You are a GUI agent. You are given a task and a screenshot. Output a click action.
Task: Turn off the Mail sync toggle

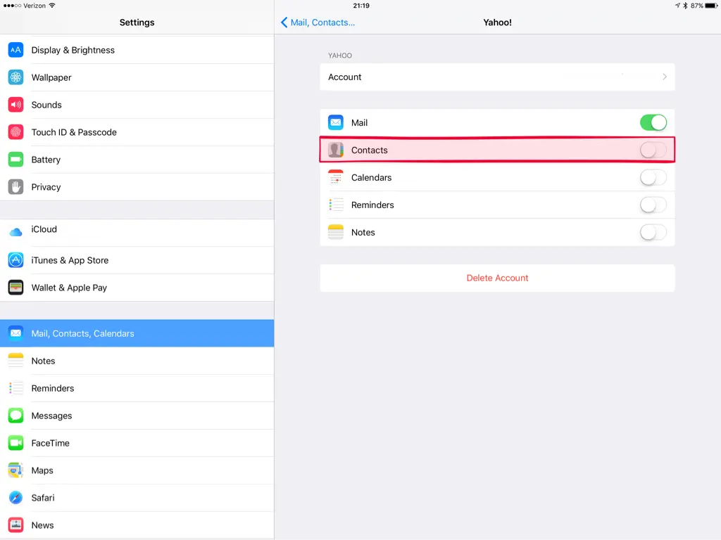(x=653, y=122)
